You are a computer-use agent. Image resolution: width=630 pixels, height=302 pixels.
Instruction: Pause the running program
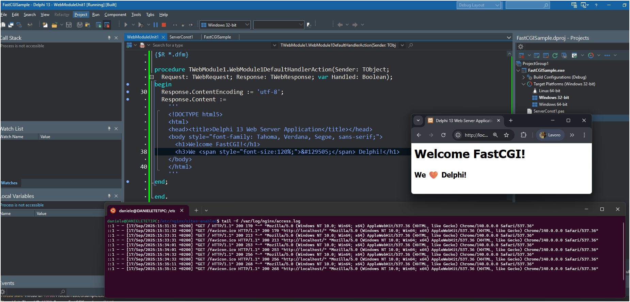click(156, 25)
